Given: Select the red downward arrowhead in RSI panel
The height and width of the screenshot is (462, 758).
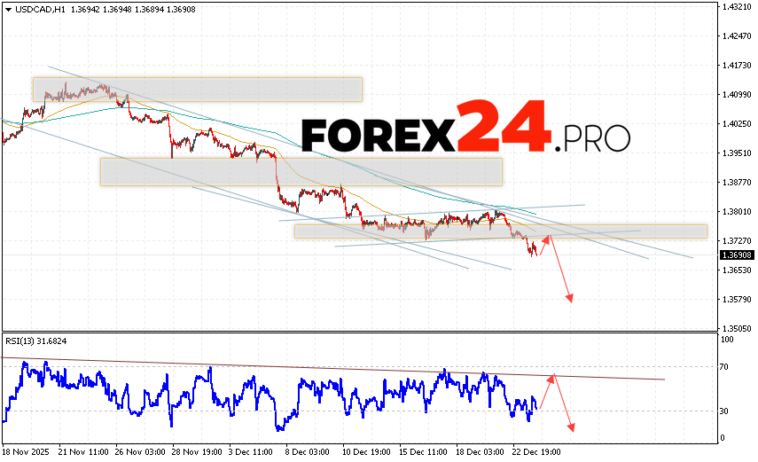Looking at the screenshot, I should coord(571,427).
